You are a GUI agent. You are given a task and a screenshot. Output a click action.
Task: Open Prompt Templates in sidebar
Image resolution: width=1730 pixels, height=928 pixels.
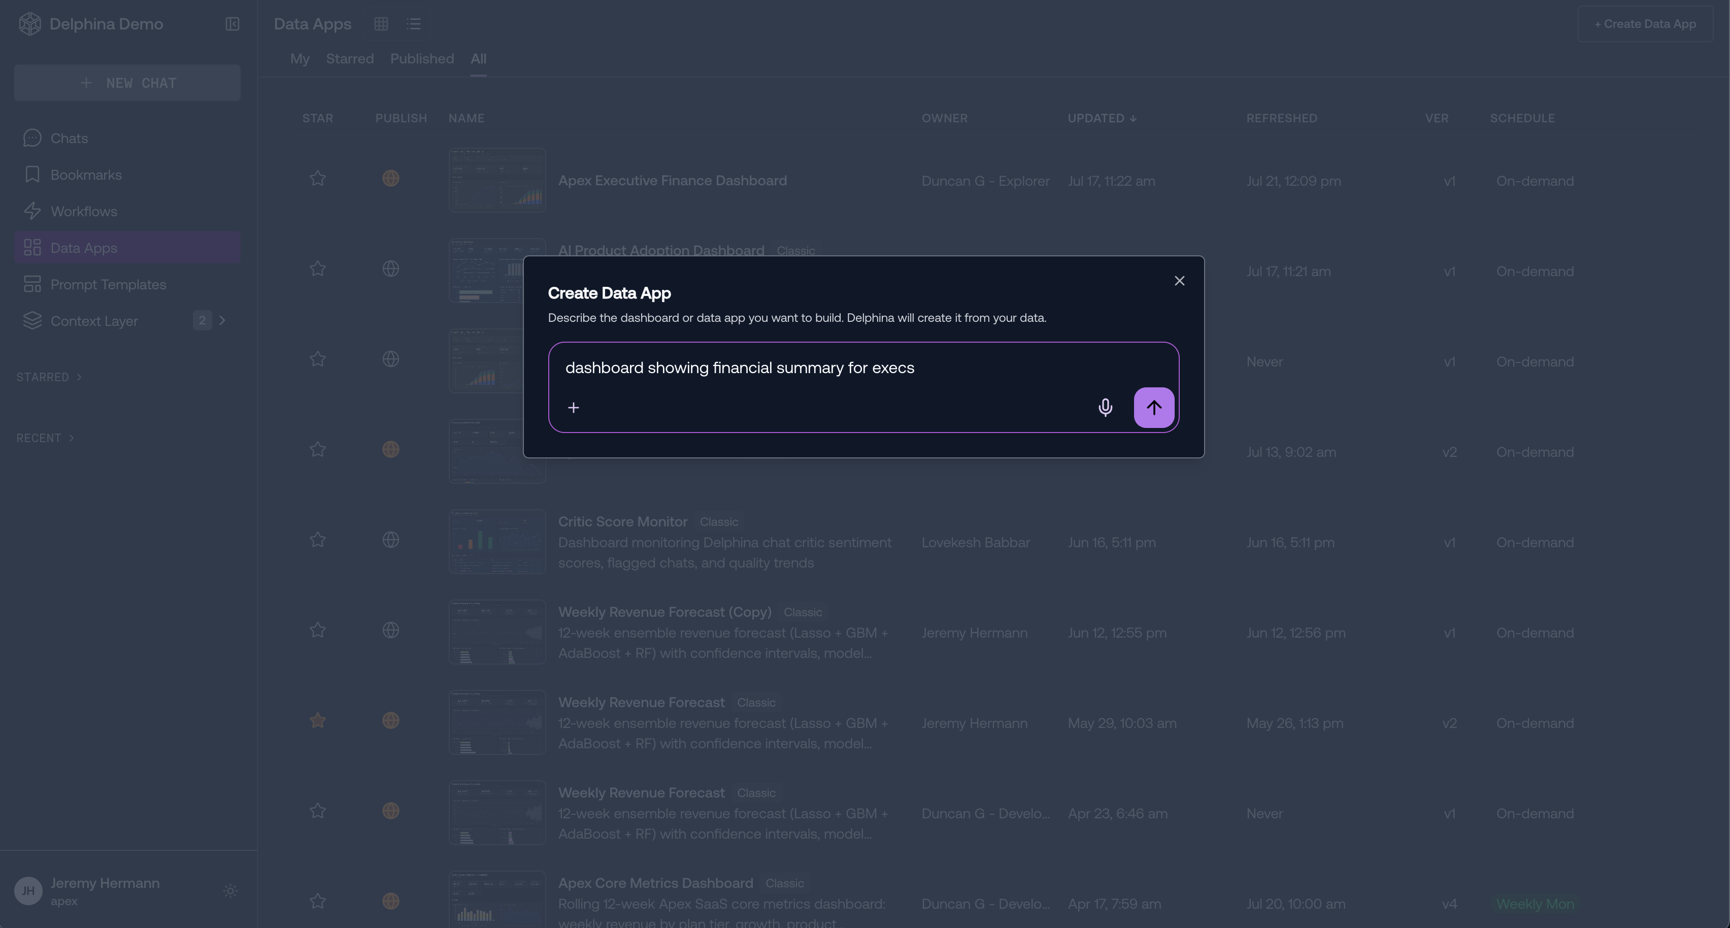point(127,285)
